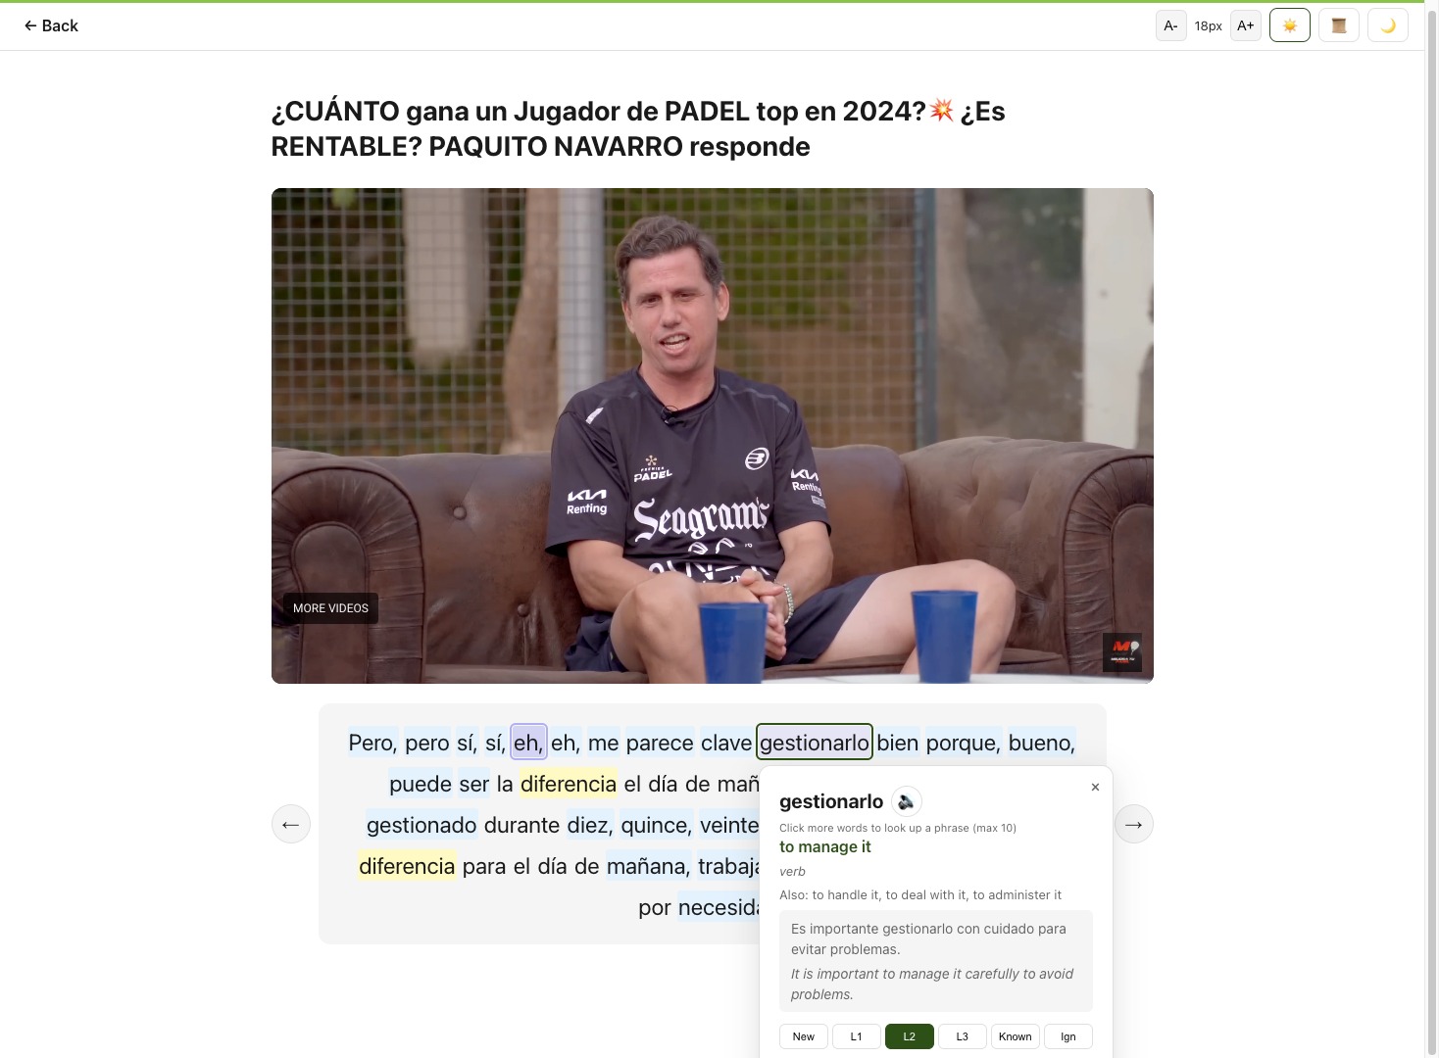Click the translation 'to manage it'
The image size is (1439, 1058).
click(x=824, y=846)
